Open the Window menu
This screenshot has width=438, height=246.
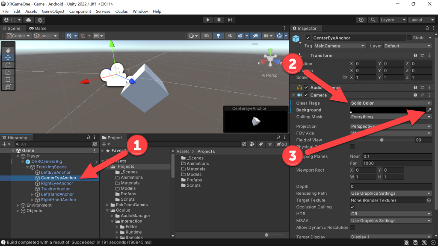(x=140, y=12)
